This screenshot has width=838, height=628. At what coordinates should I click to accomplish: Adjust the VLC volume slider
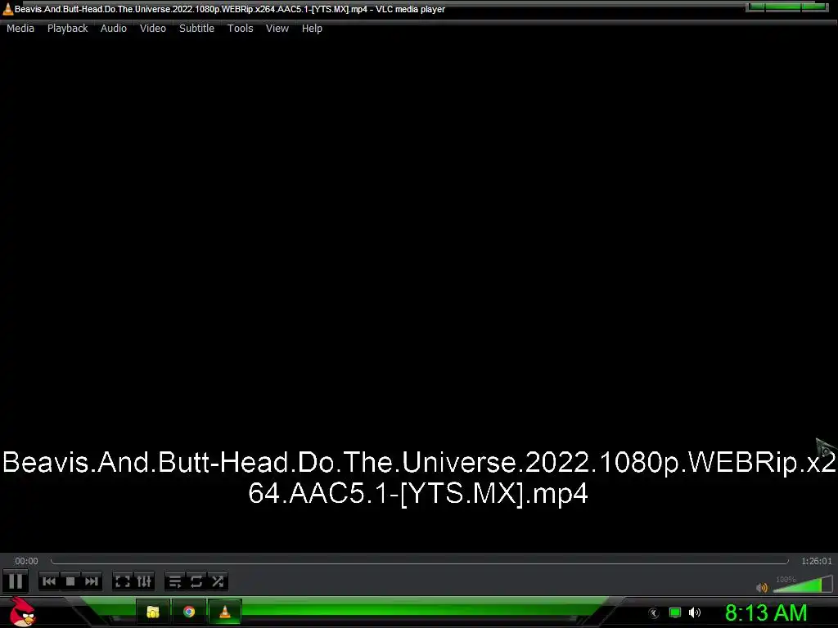(x=802, y=584)
